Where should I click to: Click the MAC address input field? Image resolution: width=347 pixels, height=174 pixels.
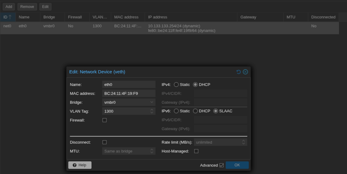(x=128, y=93)
